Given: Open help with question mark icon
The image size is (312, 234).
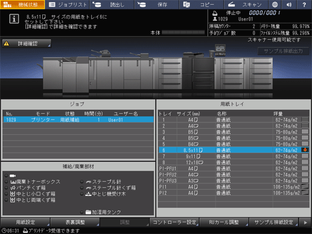Looking at the screenshot, I should click(x=304, y=4).
